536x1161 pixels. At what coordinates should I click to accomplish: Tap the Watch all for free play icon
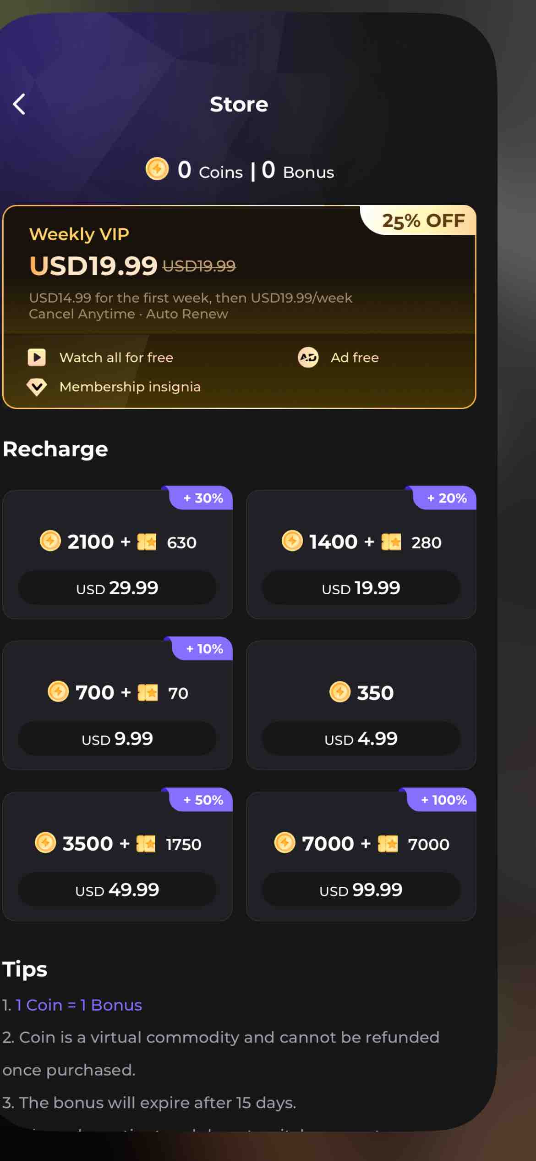37,357
